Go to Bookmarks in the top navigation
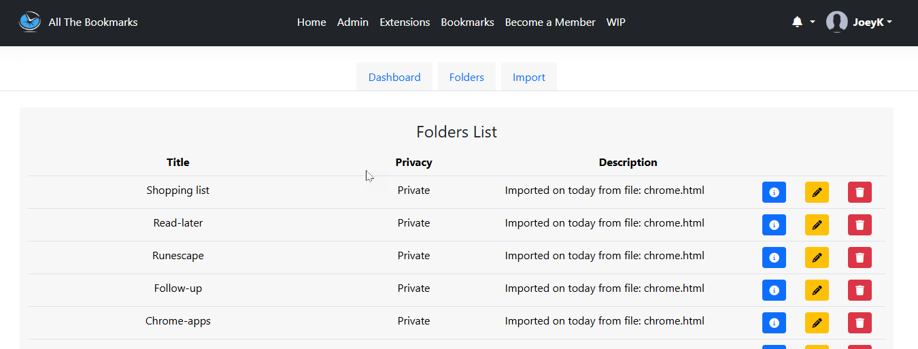Image resolution: width=918 pixels, height=349 pixels. click(467, 22)
